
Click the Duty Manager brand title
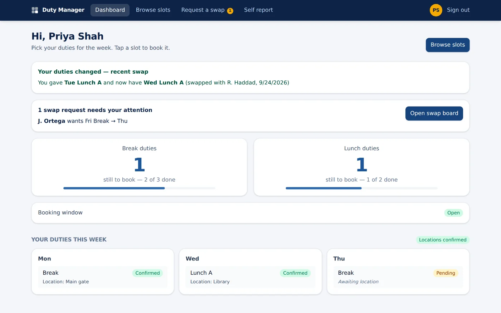(63, 10)
